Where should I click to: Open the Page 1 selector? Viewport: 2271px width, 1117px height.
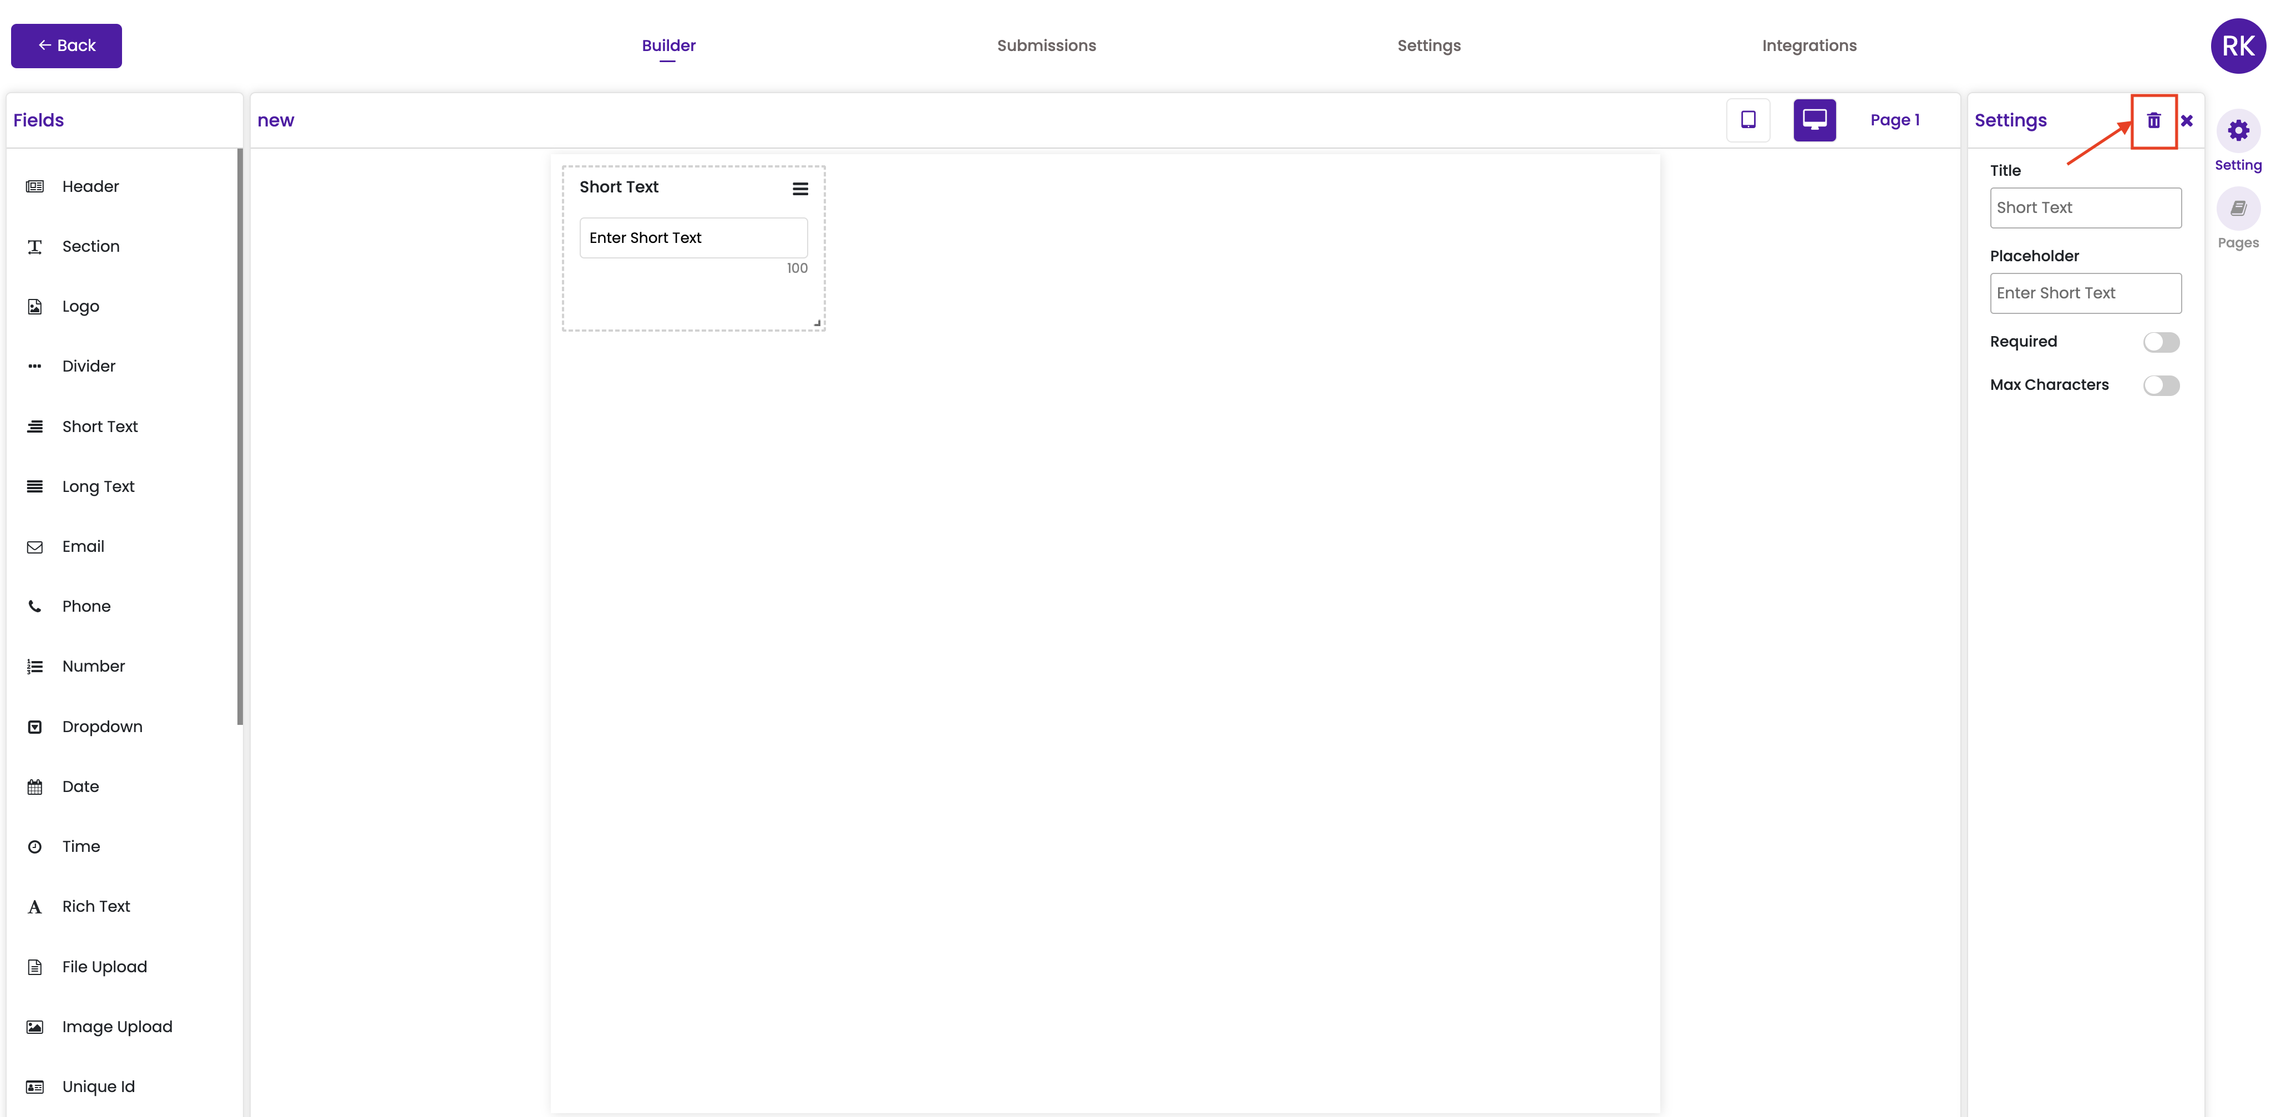1894,120
